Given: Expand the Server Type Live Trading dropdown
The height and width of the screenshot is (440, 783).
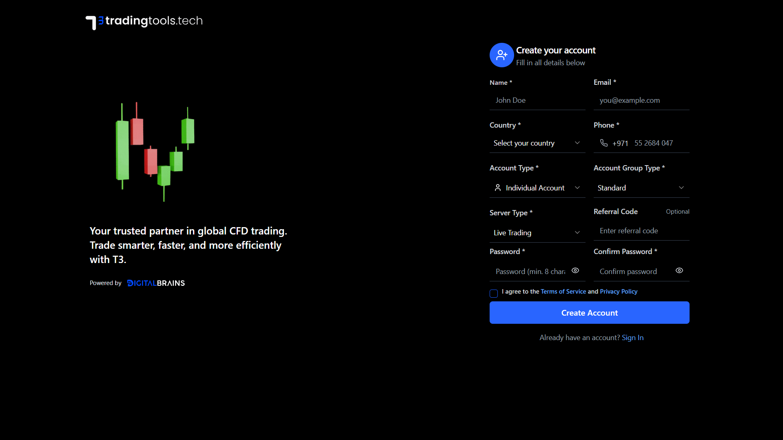Looking at the screenshot, I should tap(537, 233).
